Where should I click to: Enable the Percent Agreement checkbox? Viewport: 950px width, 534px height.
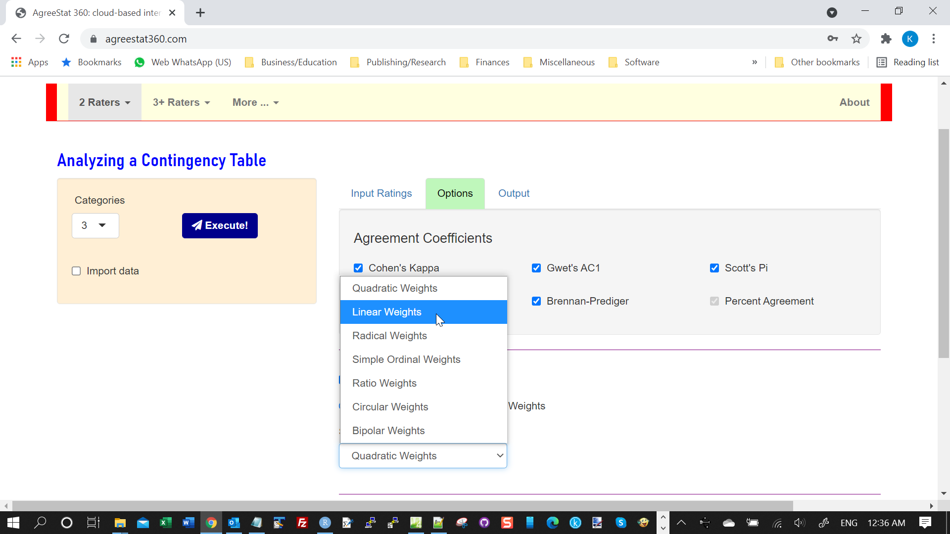point(715,301)
